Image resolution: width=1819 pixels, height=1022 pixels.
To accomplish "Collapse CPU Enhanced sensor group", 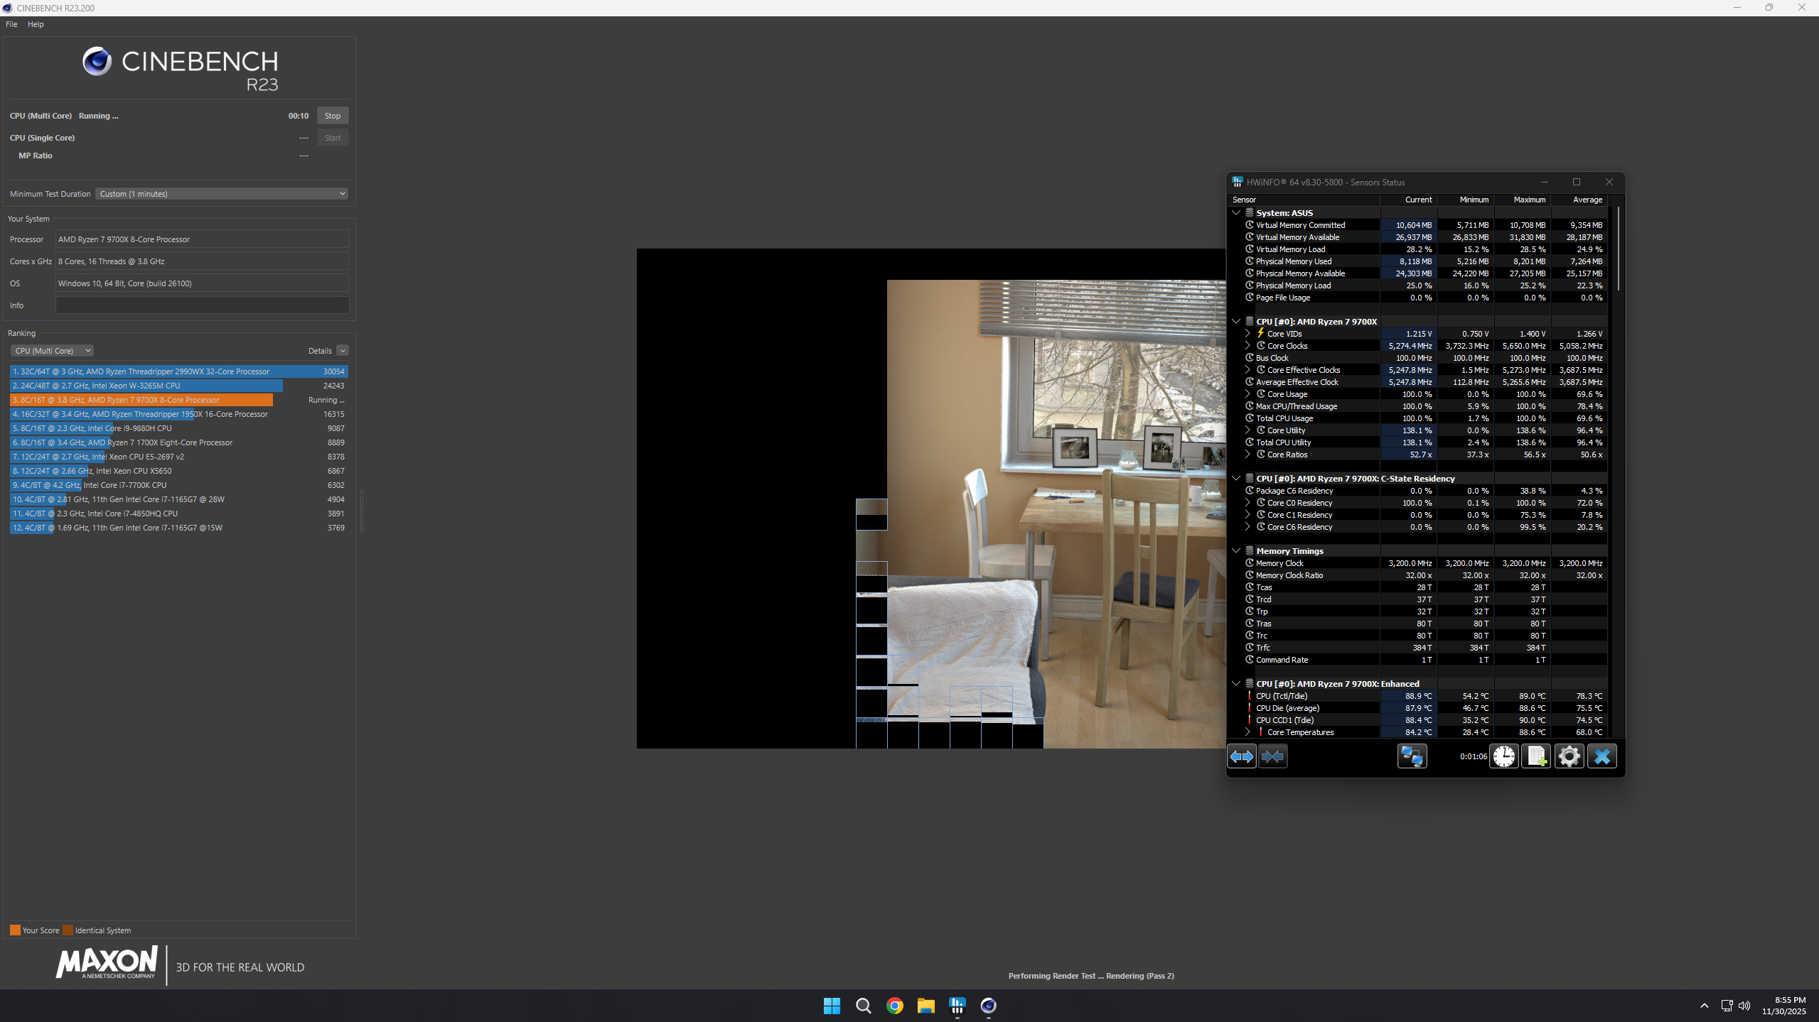I will pos(1236,683).
